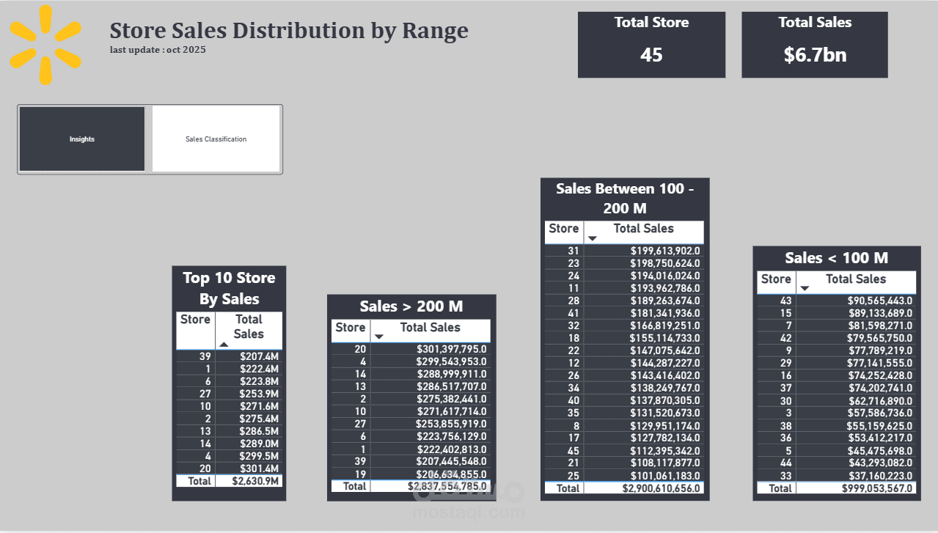
Task: Click the $37,160,223.0 value for store 33
Action: pos(880,476)
